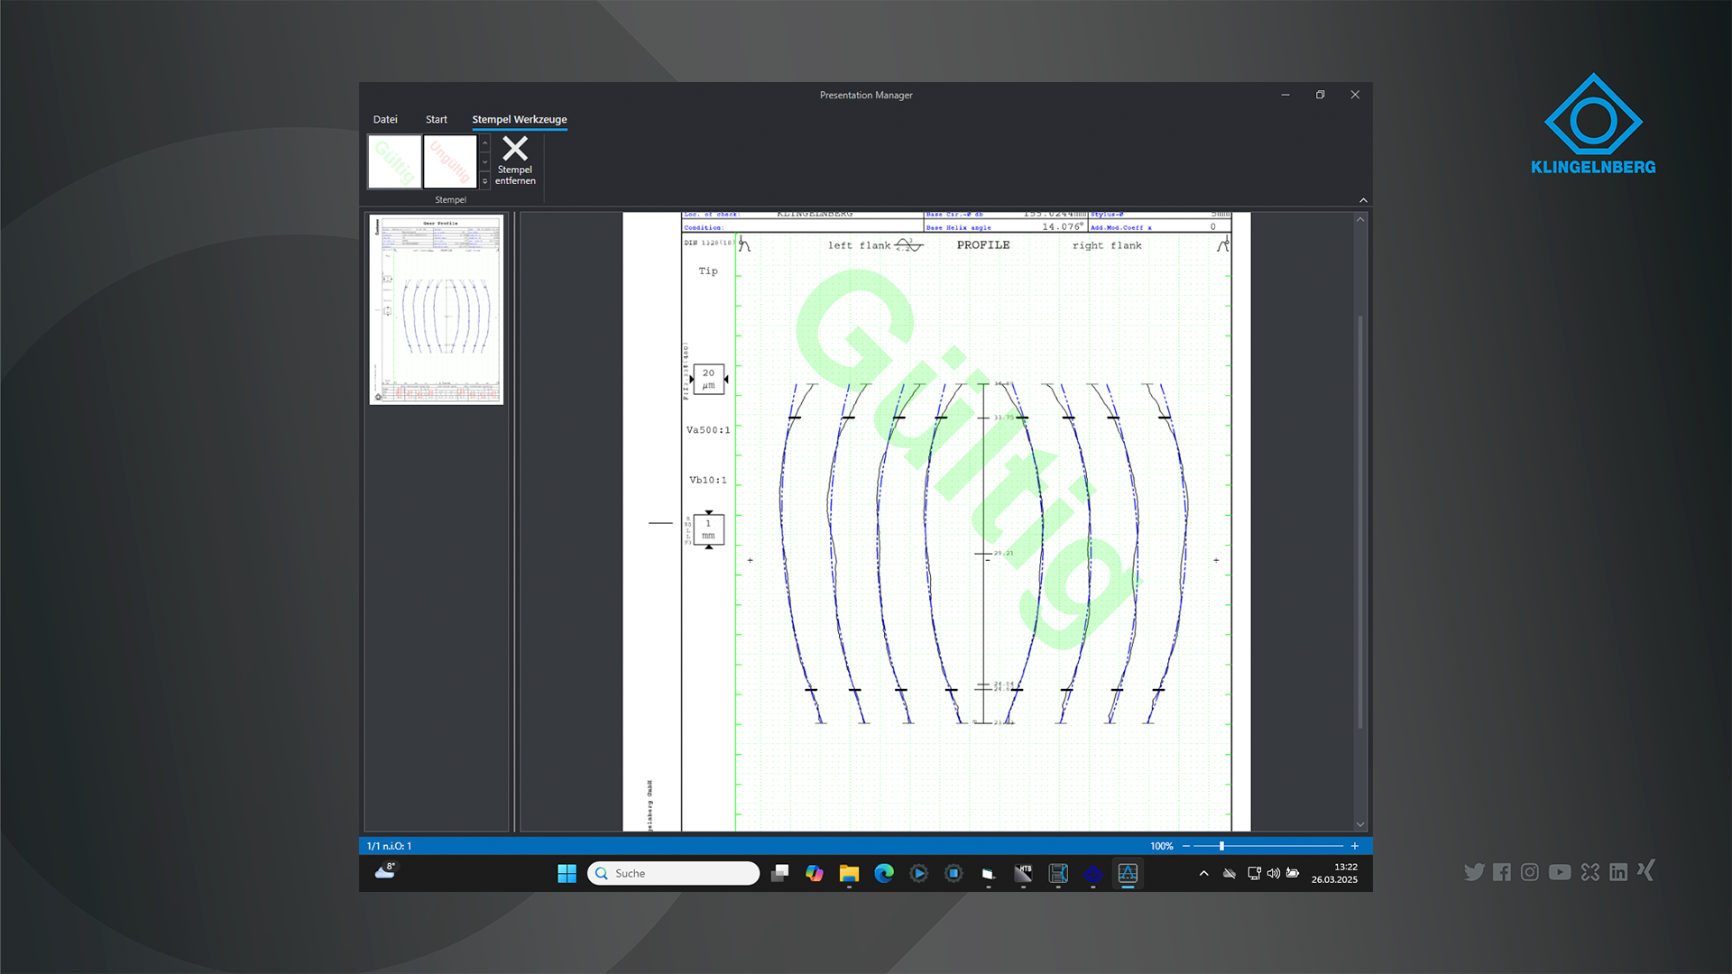Image resolution: width=1732 pixels, height=974 pixels.
Task: Switch to the Start tab
Action: [x=437, y=119]
